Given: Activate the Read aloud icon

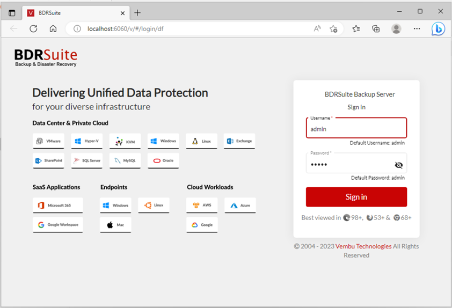Looking at the screenshot, I should 317,29.
